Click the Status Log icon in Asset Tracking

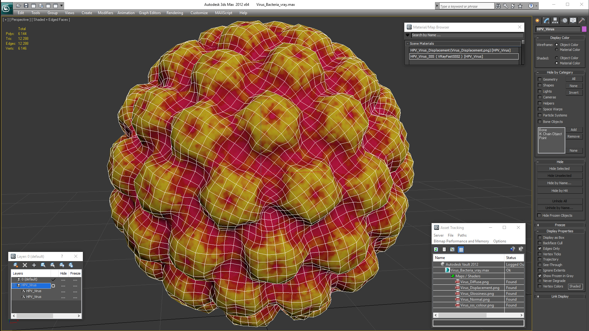pyautogui.click(x=444, y=249)
